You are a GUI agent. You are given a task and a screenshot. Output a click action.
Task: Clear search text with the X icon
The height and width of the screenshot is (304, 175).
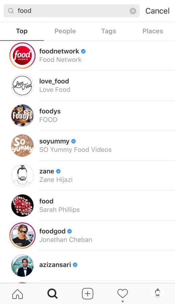click(133, 11)
